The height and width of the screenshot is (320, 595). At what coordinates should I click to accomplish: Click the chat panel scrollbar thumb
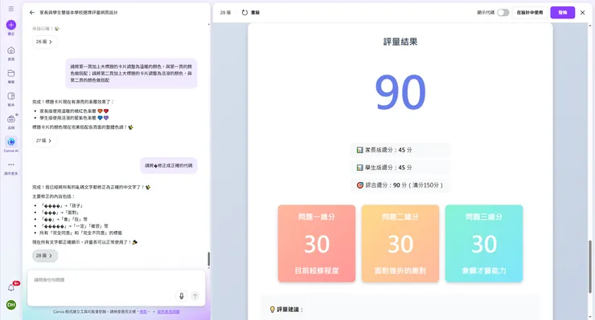(208, 259)
